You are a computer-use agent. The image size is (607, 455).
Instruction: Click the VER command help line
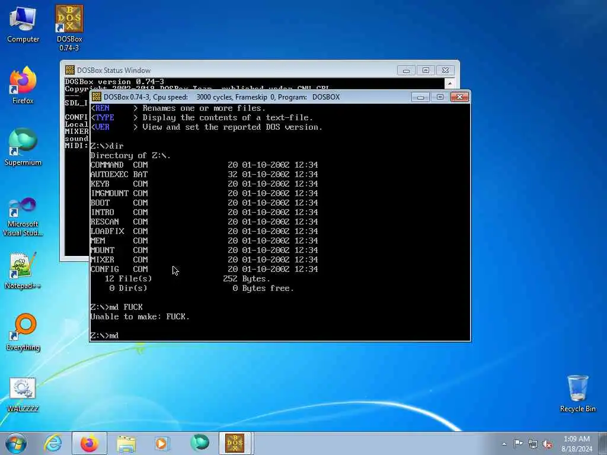(x=206, y=127)
